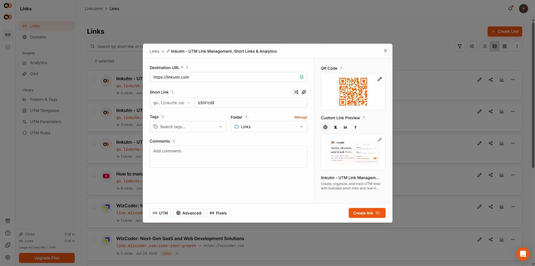Open the filter funnel icon

tap(460, 46)
